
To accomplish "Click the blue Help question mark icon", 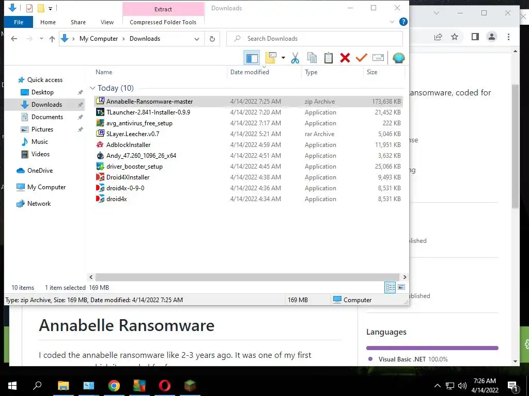I will pos(403,22).
